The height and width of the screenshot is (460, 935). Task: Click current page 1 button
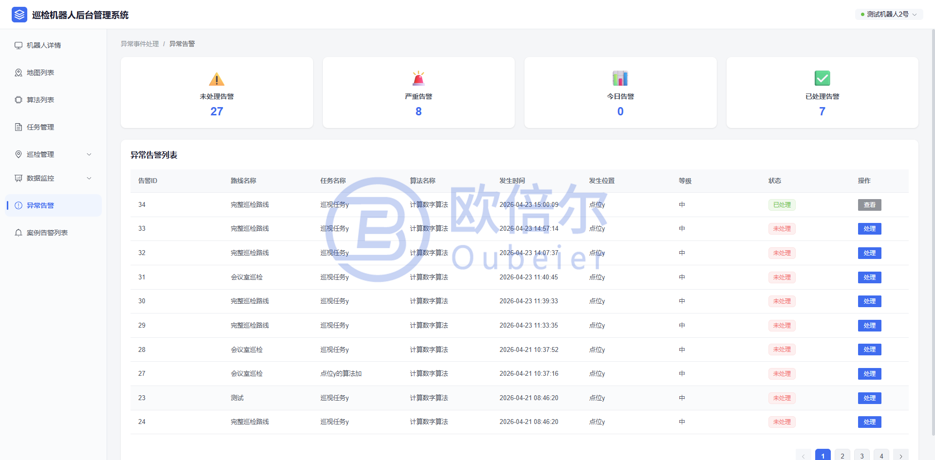pyautogui.click(x=823, y=456)
